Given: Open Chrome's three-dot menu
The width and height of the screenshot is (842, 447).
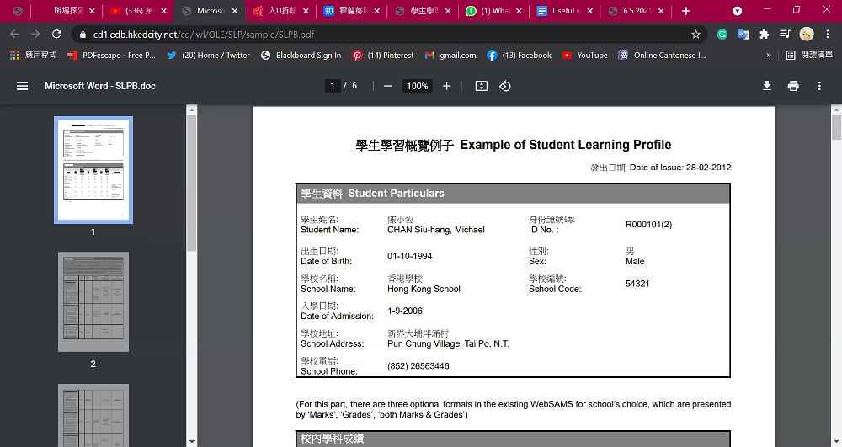Looking at the screenshot, I should (828, 35).
